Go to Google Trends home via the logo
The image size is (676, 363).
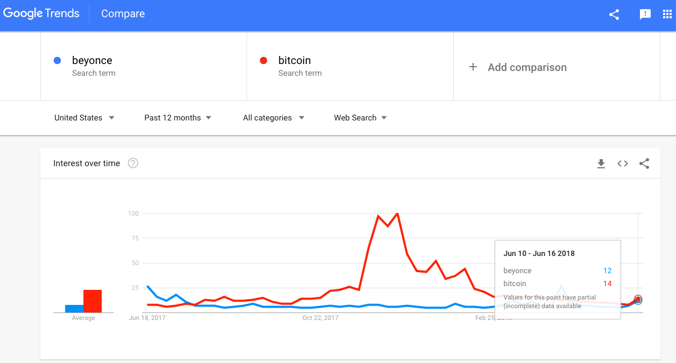coord(41,13)
